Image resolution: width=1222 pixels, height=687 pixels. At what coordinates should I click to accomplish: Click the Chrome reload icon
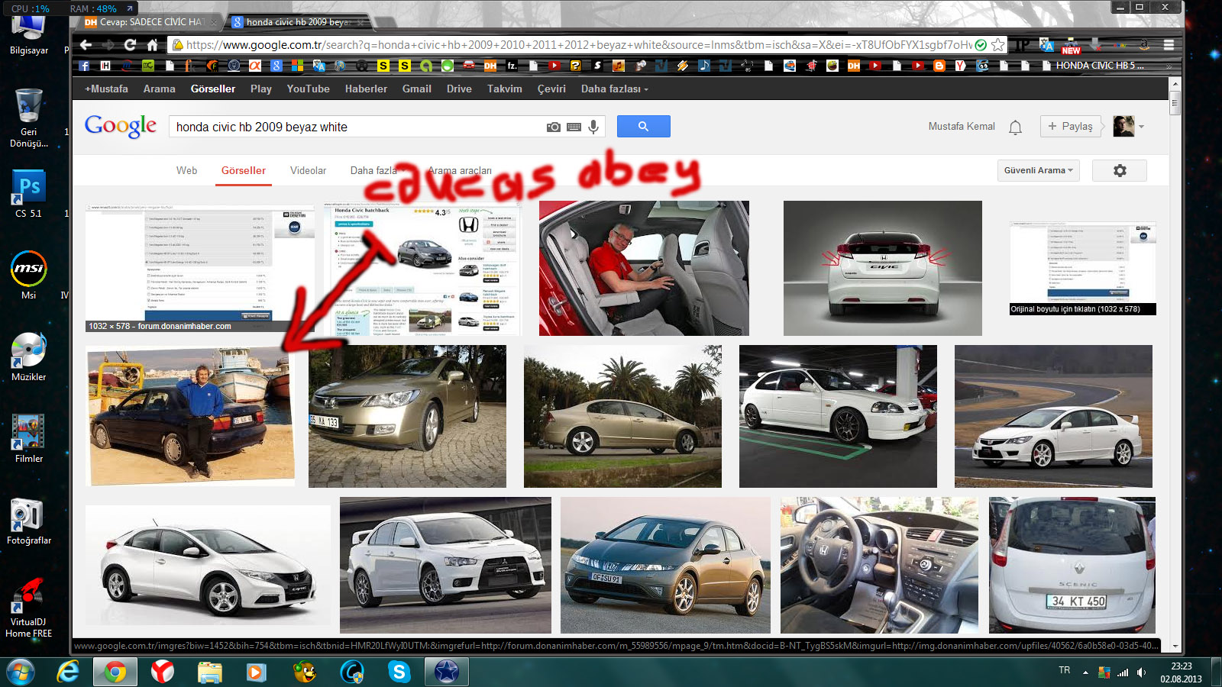click(x=131, y=45)
